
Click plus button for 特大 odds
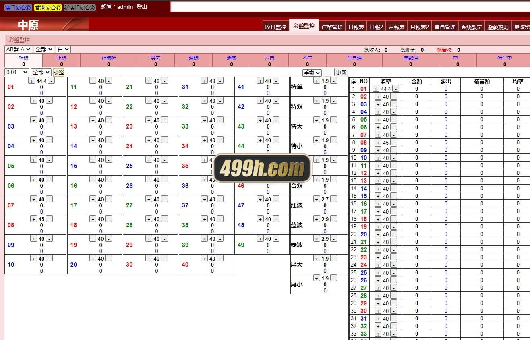[317, 120]
